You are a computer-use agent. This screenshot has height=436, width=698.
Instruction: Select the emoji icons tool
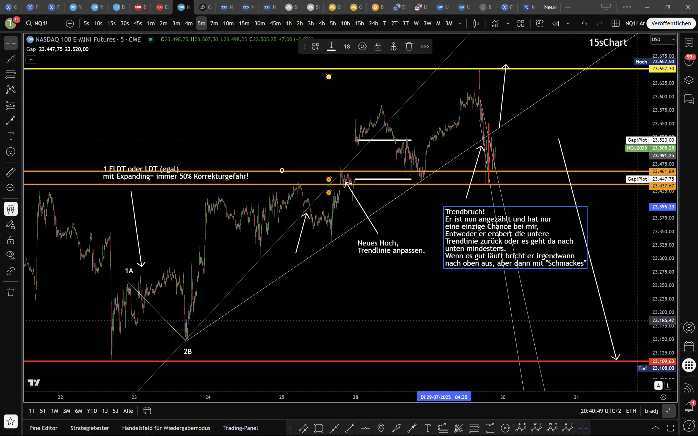click(11, 152)
